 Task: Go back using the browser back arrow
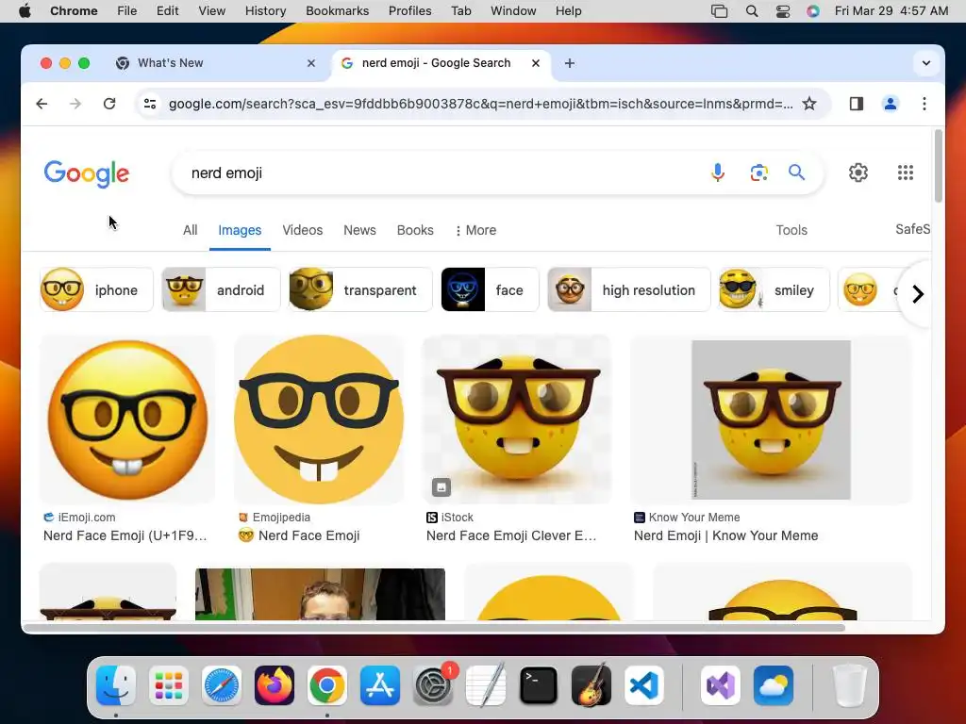(x=42, y=104)
